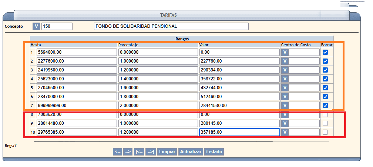Click the V lookup button next to Concepto

(x=36, y=26)
